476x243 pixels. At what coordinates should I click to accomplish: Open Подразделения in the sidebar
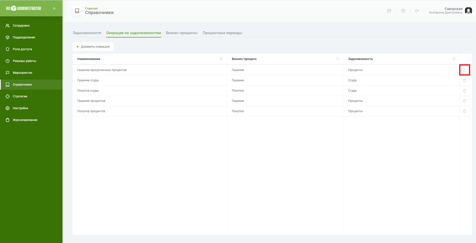coord(31,37)
